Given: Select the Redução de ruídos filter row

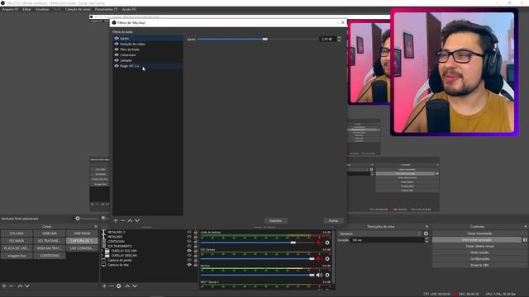Looking at the screenshot, I should coord(148,44).
